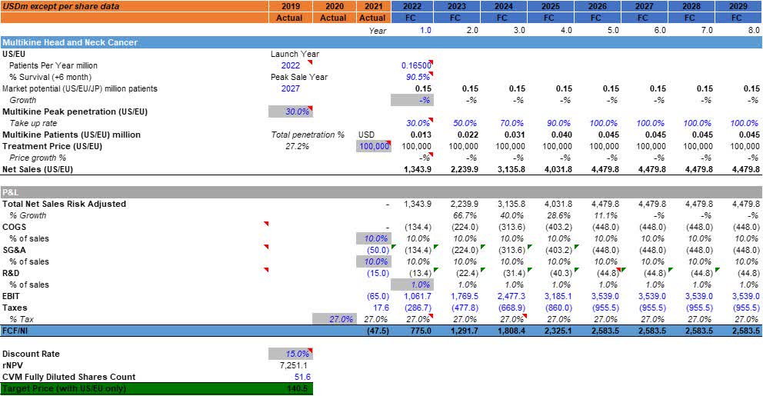Click the Peak Sale Year value 2027
The image size is (763, 396).
coord(291,88)
